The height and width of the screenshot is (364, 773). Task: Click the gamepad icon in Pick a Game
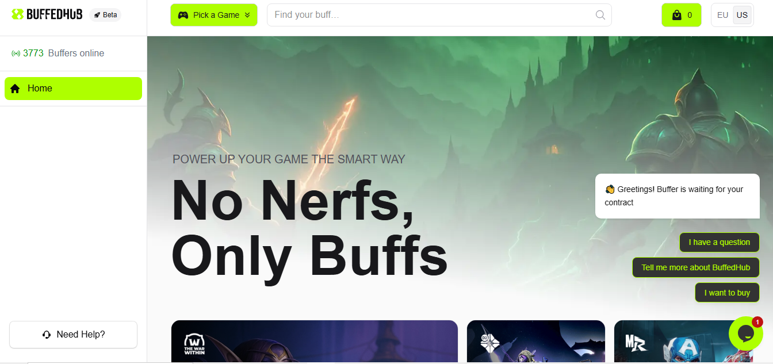point(183,15)
